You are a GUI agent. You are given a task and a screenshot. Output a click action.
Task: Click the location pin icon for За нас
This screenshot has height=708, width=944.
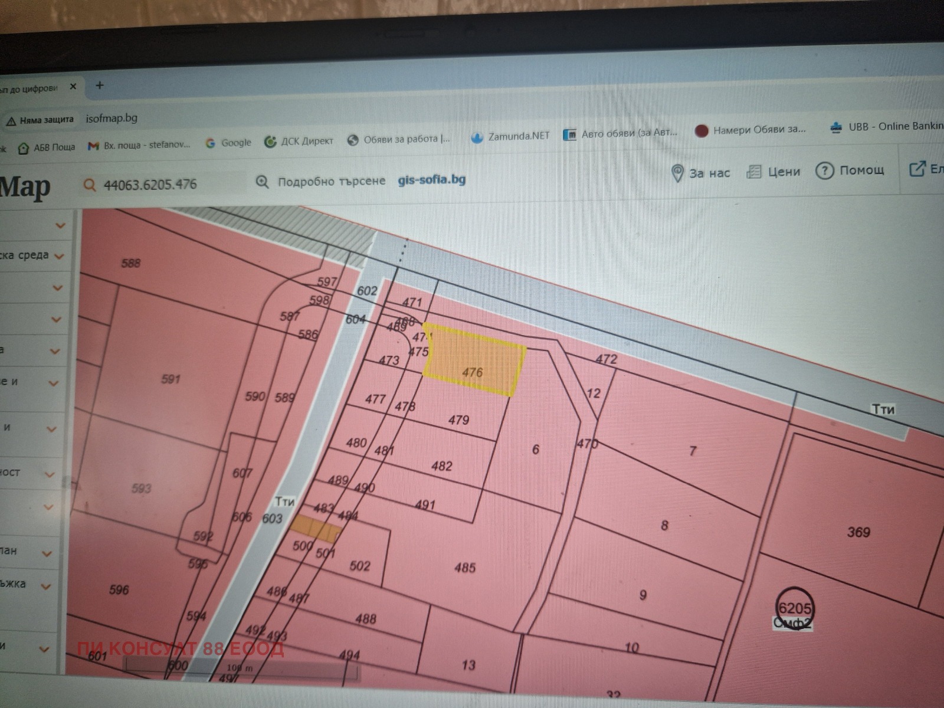677,173
